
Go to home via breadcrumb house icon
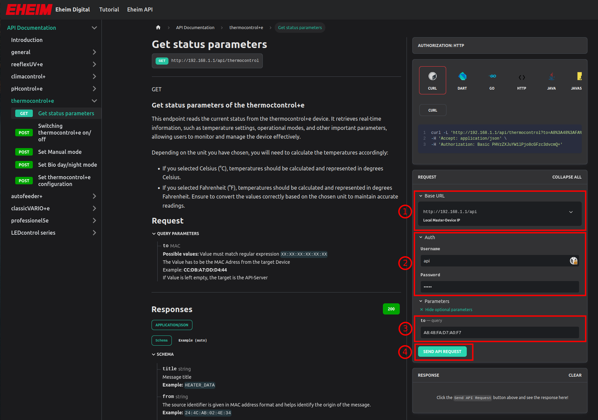point(158,27)
